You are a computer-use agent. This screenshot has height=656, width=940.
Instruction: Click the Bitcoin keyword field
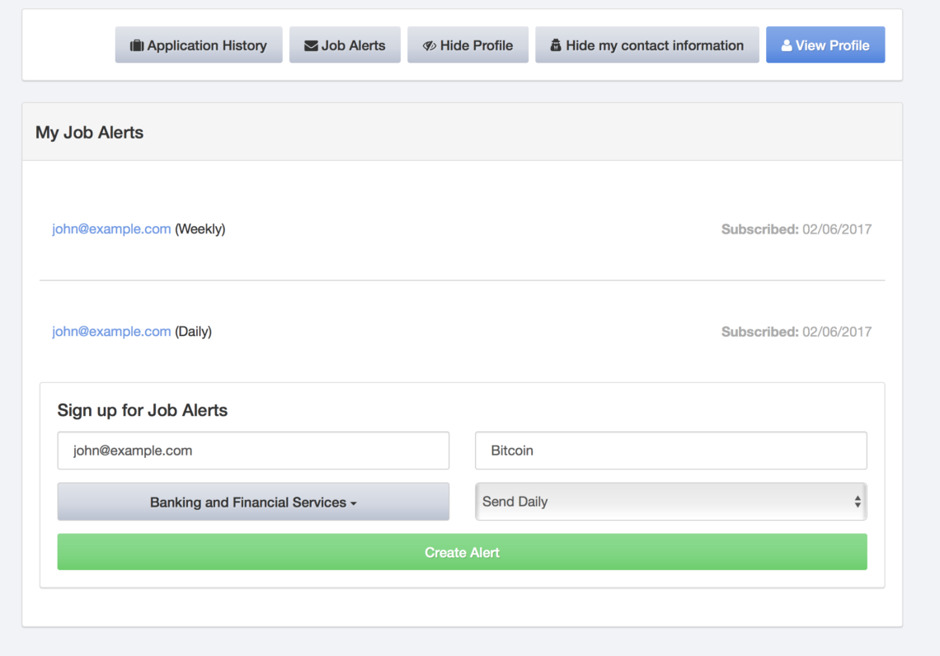(x=670, y=451)
